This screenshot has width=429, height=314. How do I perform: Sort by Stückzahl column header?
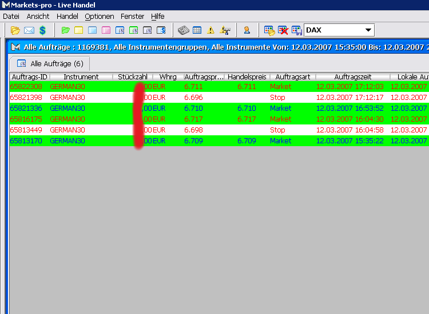[x=133, y=77]
